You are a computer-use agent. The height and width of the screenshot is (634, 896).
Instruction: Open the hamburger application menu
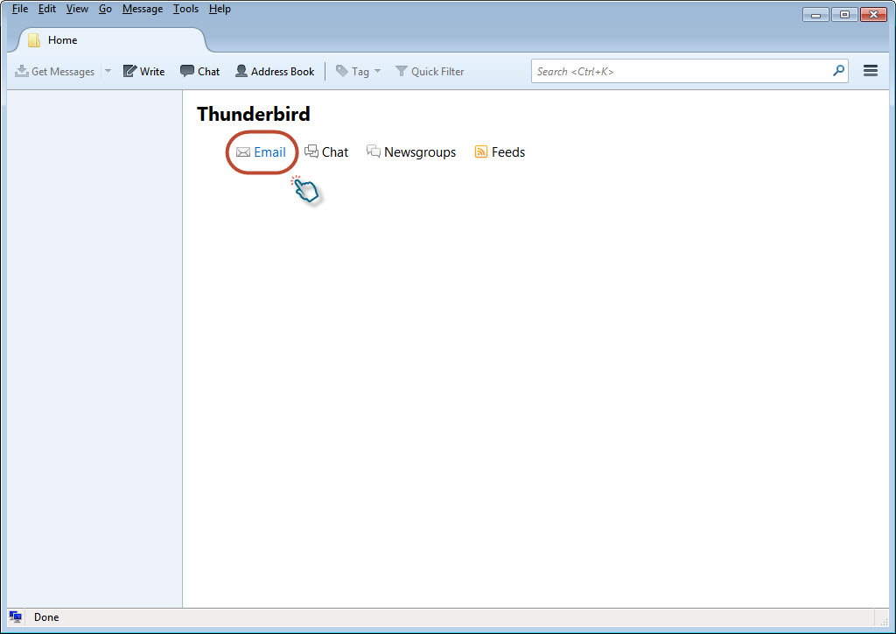coord(871,70)
